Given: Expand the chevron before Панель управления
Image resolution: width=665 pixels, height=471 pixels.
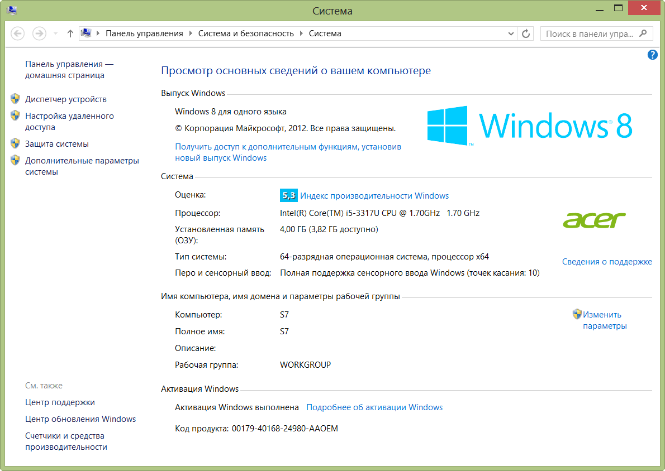Looking at the screenshot, I should tap(98, 33).
